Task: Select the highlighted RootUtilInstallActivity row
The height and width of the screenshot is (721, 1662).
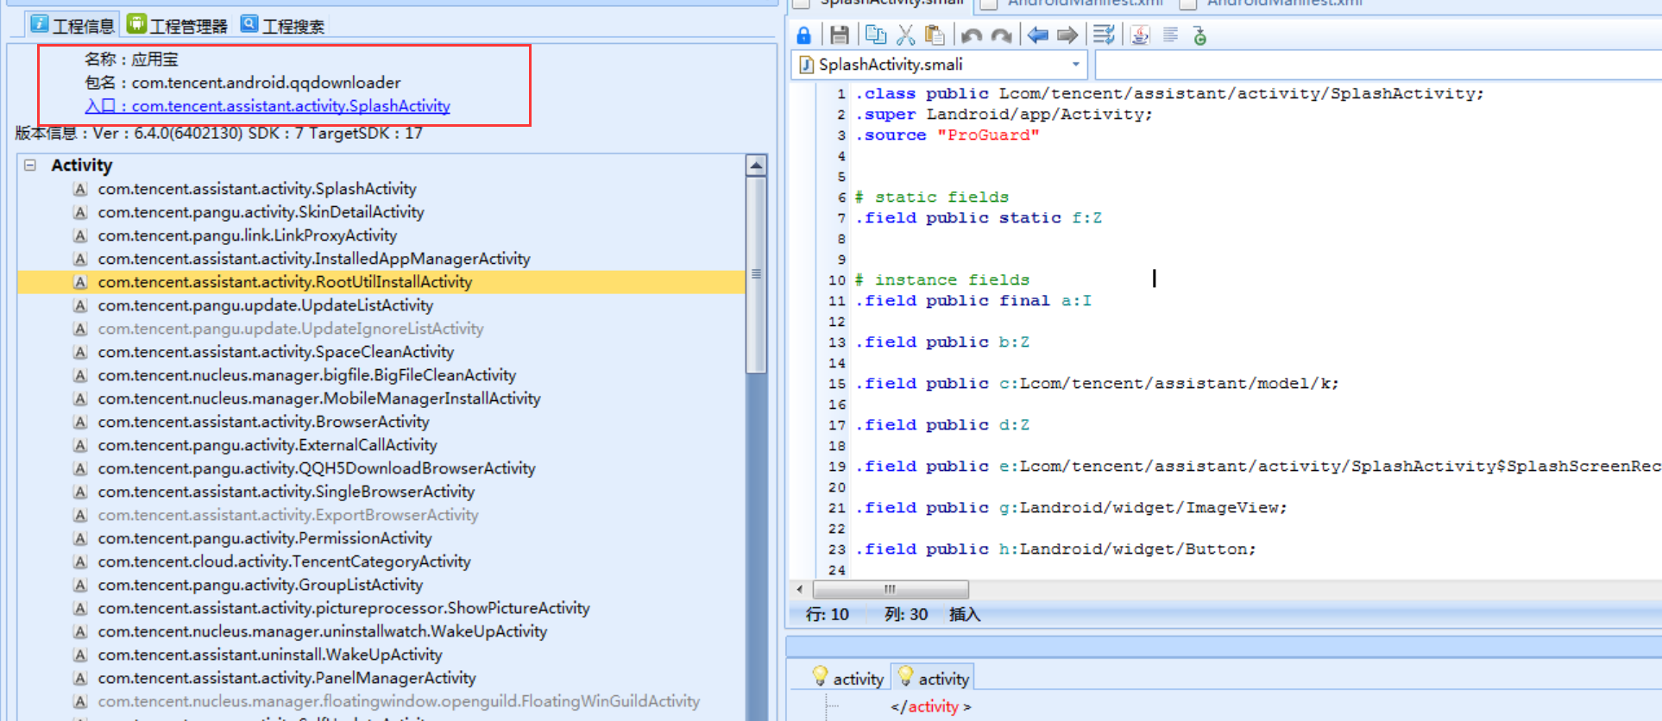Action: click(381, 282)
